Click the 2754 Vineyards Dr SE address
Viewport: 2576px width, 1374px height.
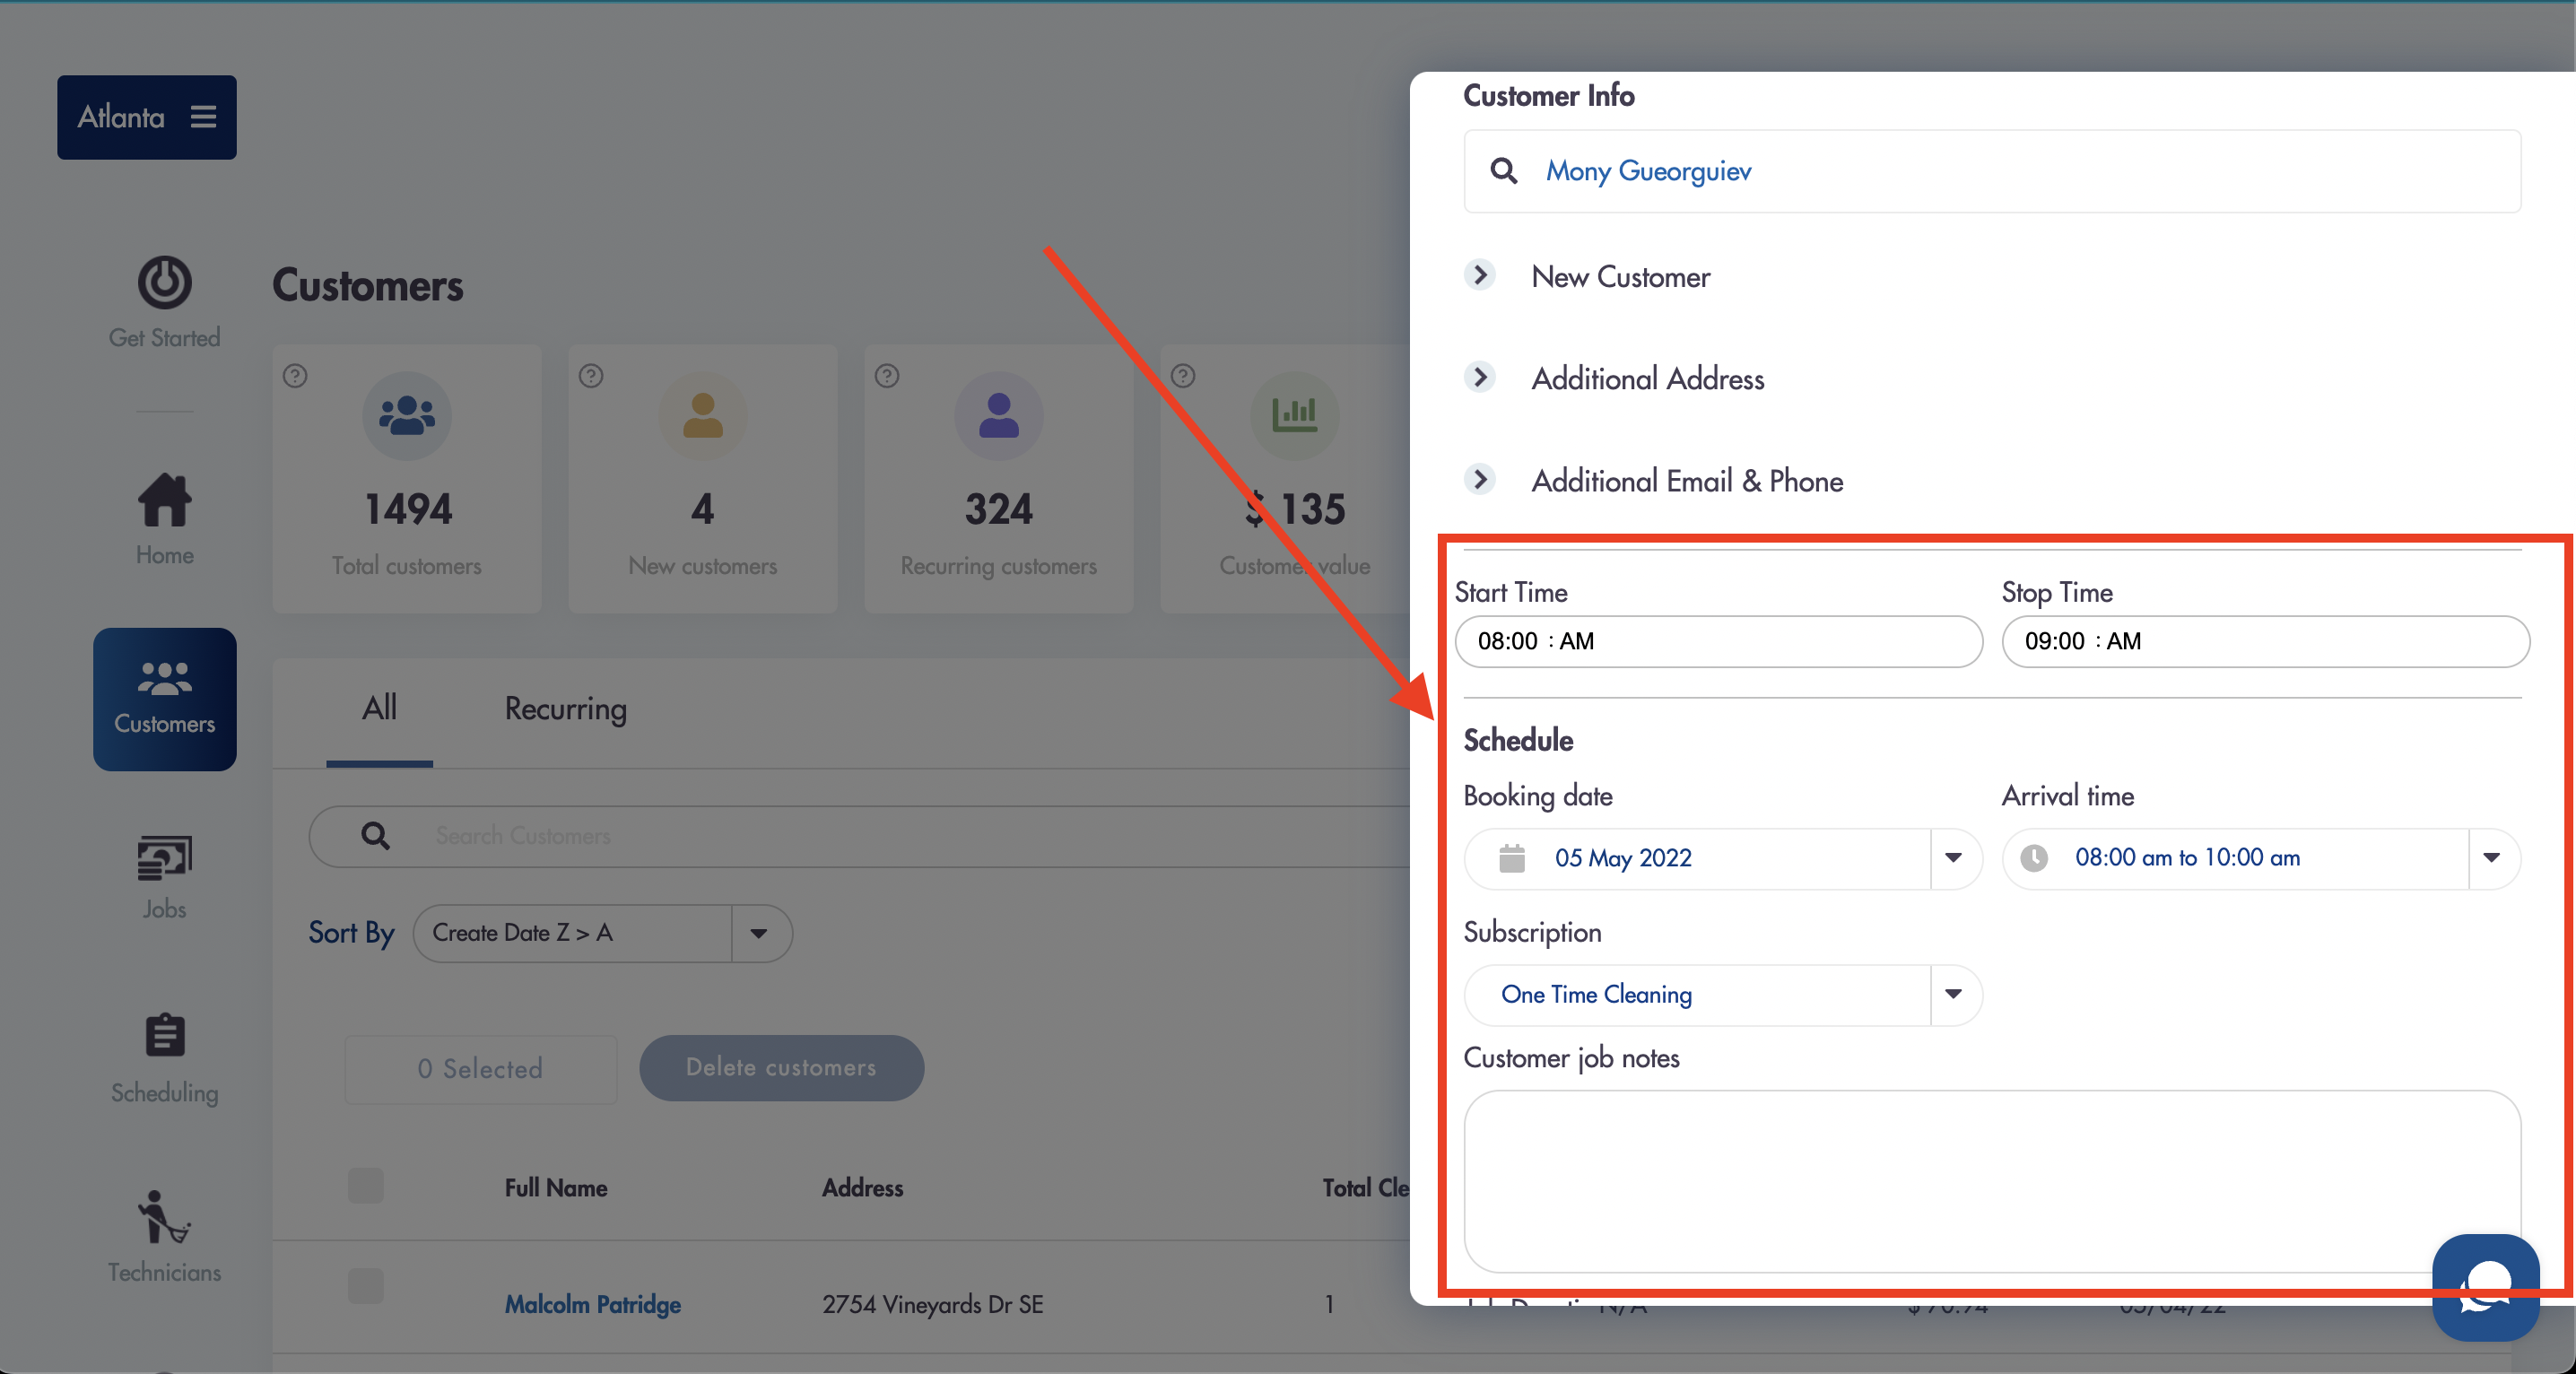[933, 1304]
